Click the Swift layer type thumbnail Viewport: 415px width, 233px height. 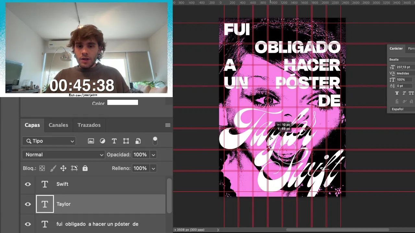click(45, 184)
